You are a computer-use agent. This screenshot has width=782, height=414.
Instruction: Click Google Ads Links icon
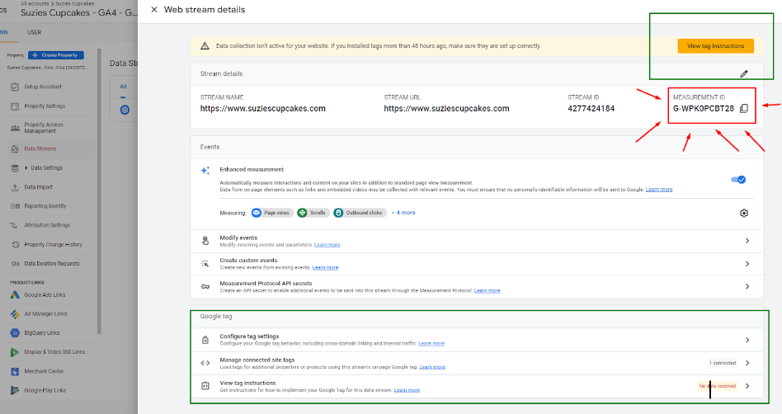[x=15, y=294]
